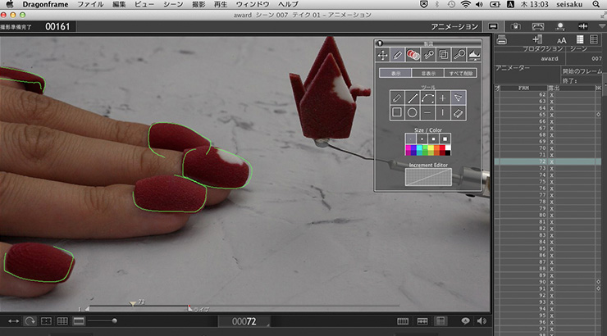Open the ファイル menu

pos(90,4)
